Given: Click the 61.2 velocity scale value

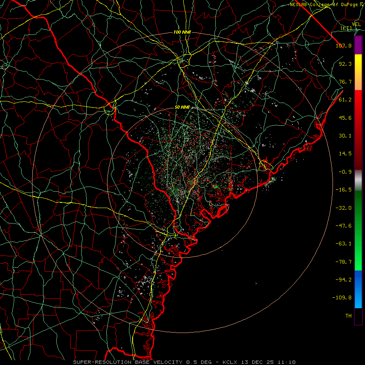Looking at the screenshot, I should tap(345, 100).
